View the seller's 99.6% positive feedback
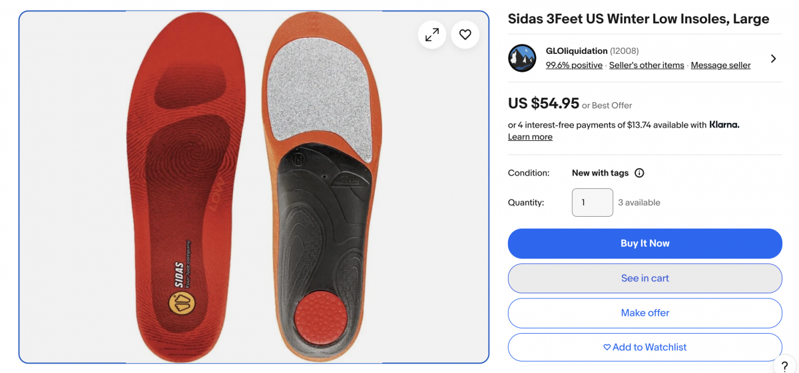Viewport: 799px width, 373px height. point(574,65)
